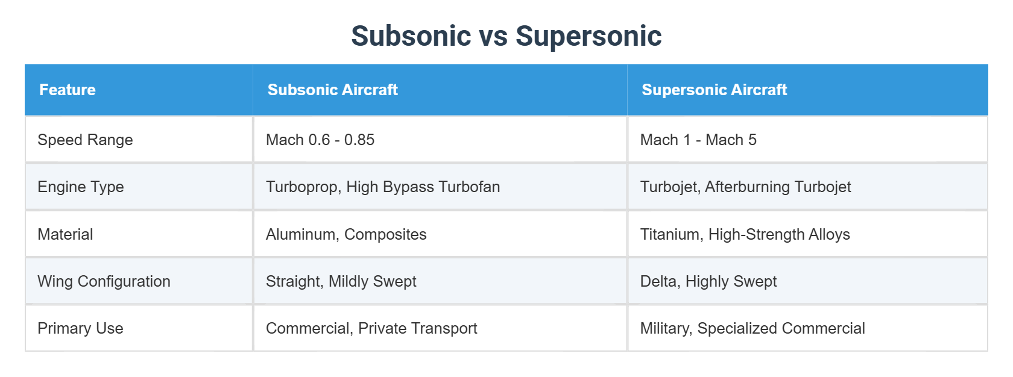Click the Feature column header

(68, 90)
